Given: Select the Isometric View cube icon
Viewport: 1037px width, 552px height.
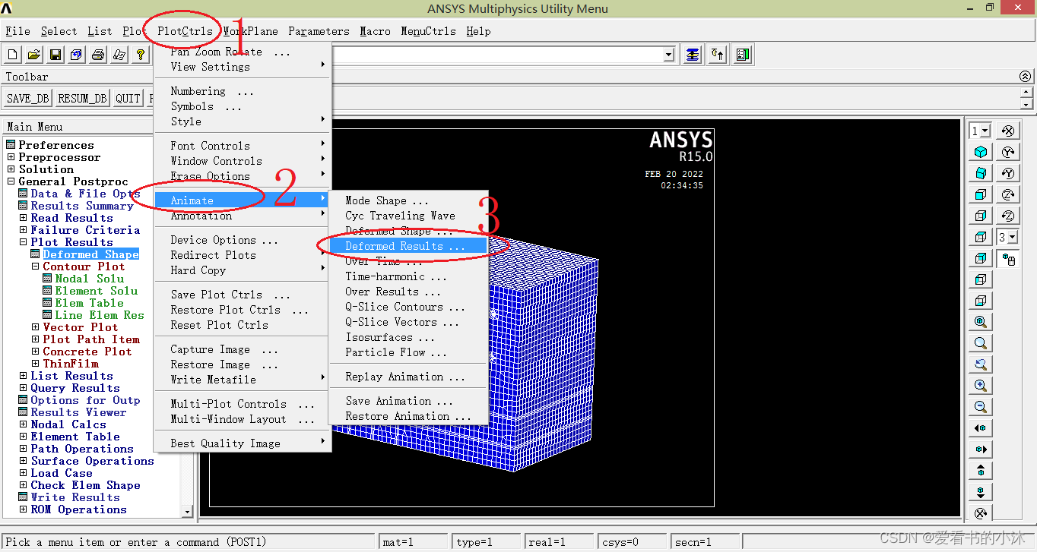Looking at the screenshot, I should [981, 152].
